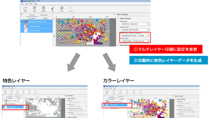Image resolution: width=208 pixels, height=118 pixels.
Task: Click the Epson Edge Print logo in the top window title bar
Action: (x=22, y=1)
